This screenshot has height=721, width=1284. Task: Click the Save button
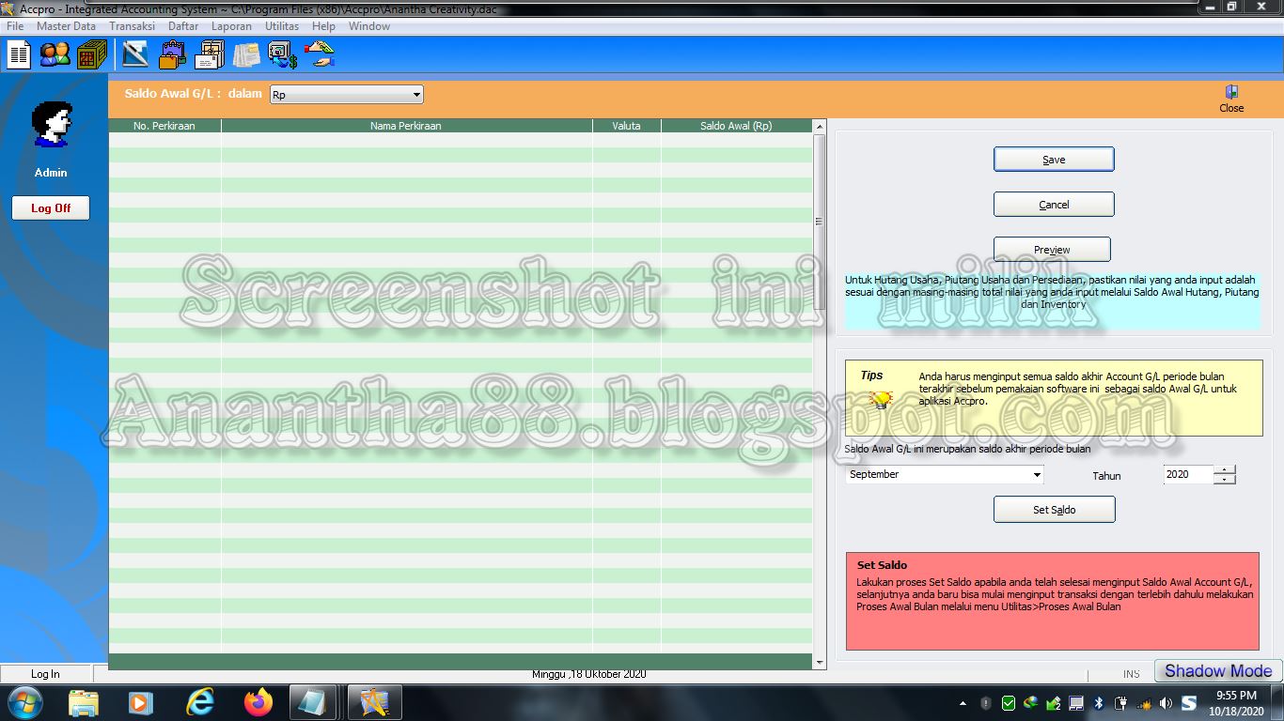point(1054,160)
